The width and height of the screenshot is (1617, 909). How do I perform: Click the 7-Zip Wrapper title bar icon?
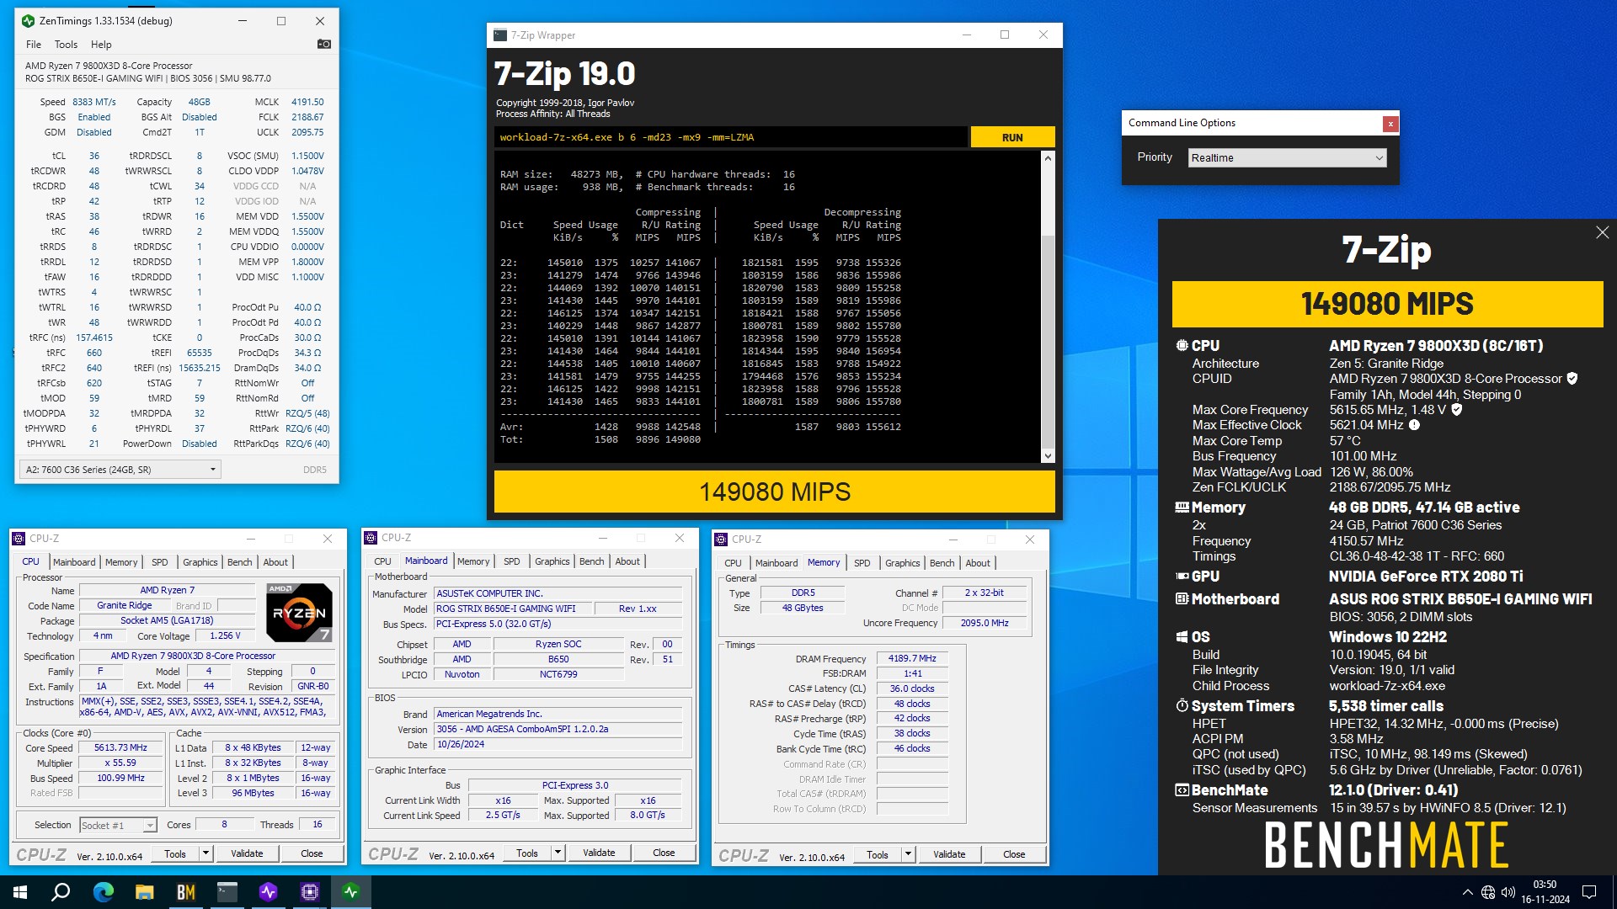(500, 35)
